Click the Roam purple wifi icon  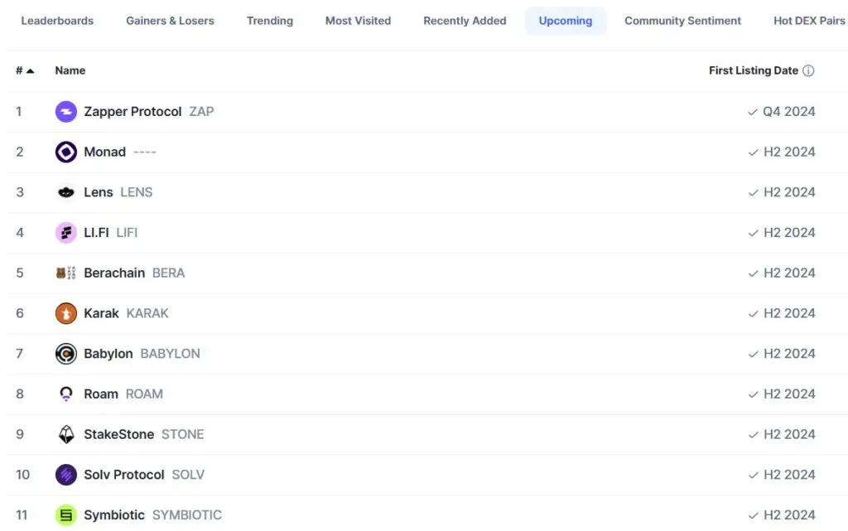(66, 394)
